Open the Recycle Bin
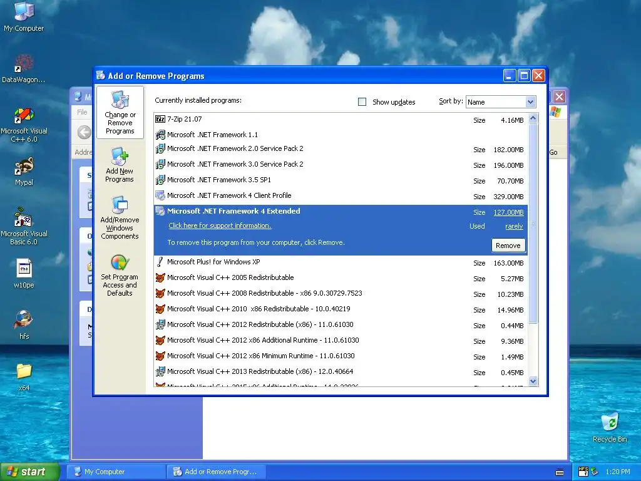This screenshot has width=641, height=481. [610, 427]
